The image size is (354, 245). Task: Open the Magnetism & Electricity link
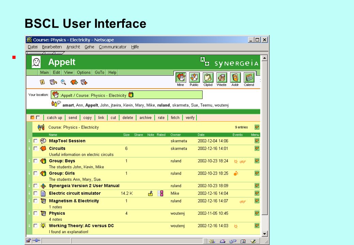point(74,201)
